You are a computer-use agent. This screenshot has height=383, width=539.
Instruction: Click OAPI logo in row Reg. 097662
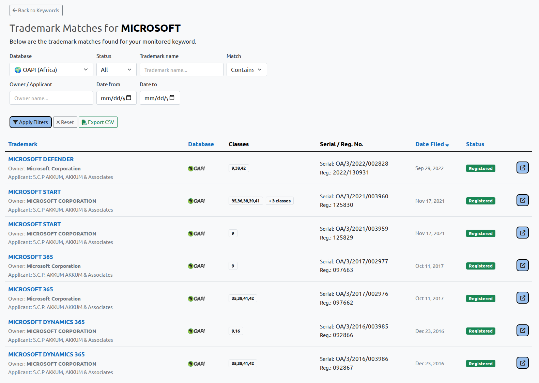196,298
